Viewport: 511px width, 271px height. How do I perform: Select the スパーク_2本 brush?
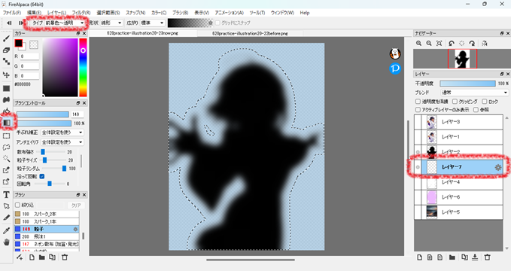(x=47, y=214)
